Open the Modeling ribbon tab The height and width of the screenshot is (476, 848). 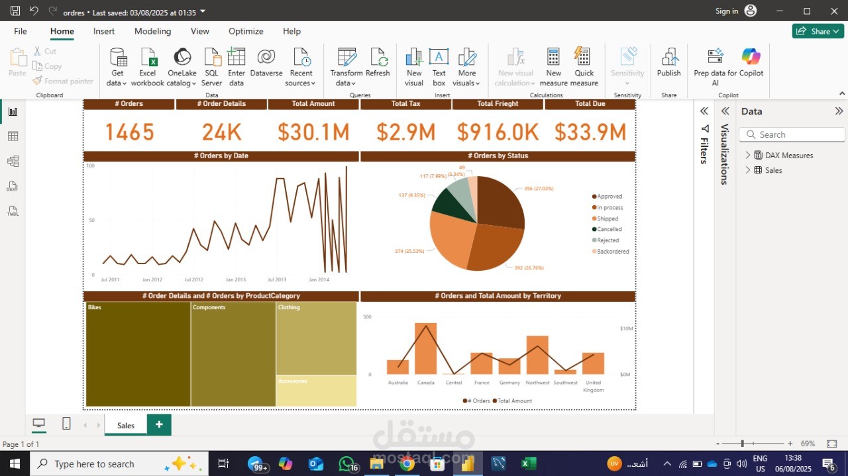[152, 31]
